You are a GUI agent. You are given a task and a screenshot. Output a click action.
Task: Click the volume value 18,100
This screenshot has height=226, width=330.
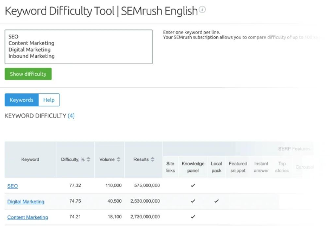pos(114,217)
